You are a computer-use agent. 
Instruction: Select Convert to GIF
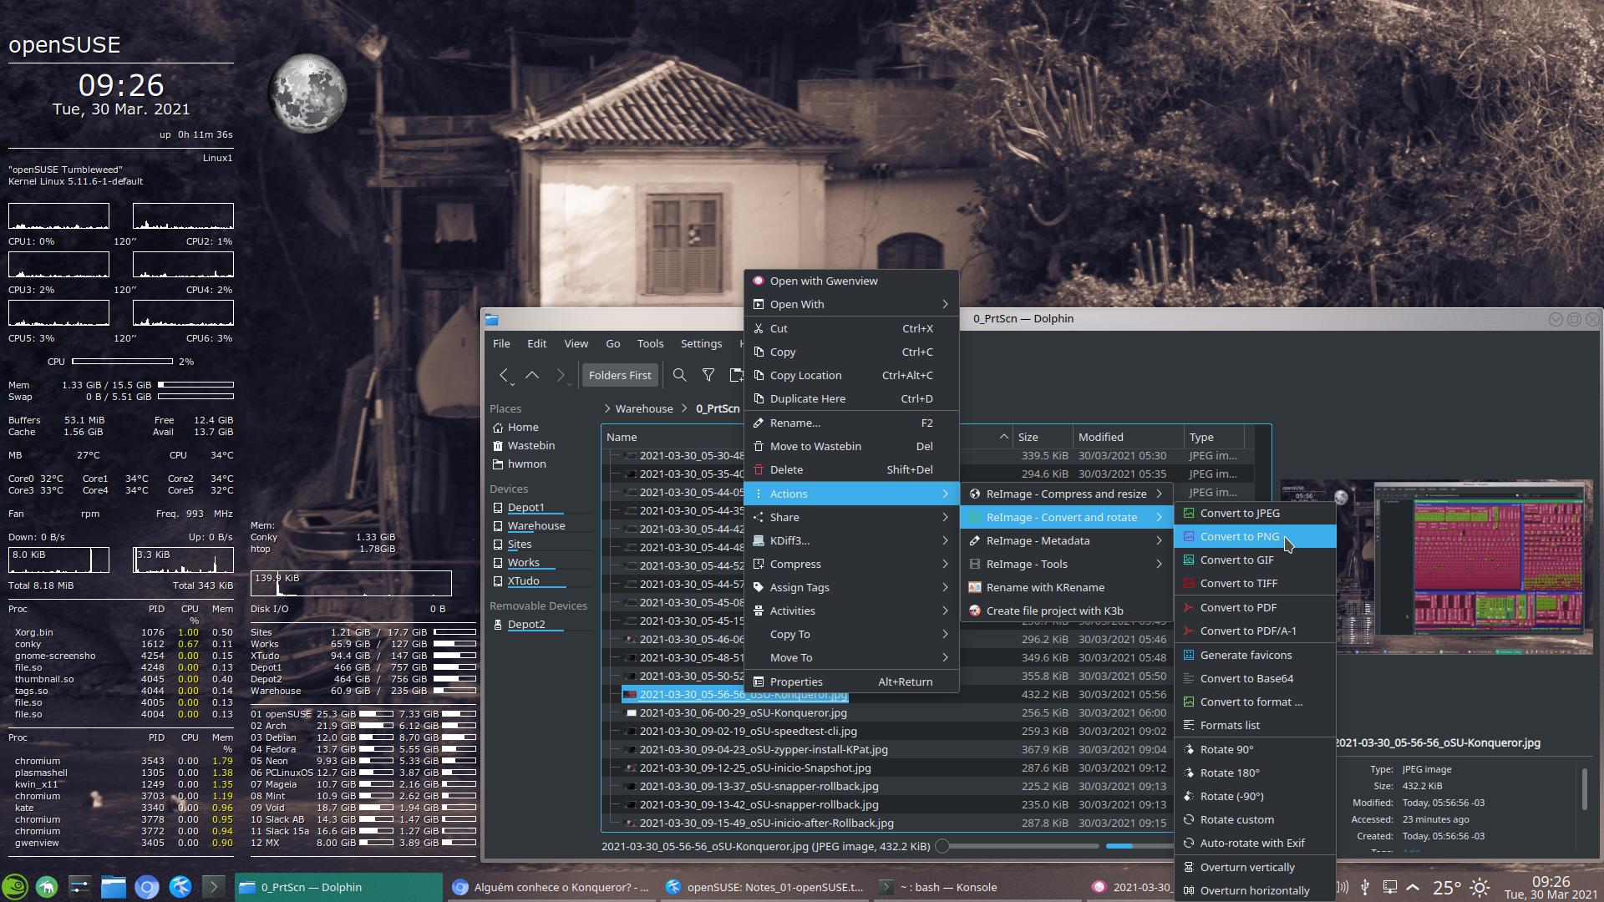[x=1255, y=560]
